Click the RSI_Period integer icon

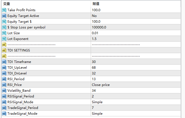(4, 79)
